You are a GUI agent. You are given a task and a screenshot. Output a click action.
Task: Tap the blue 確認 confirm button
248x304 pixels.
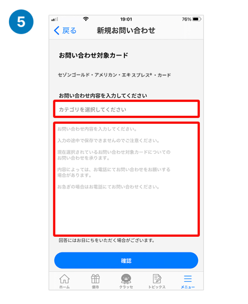126,260
